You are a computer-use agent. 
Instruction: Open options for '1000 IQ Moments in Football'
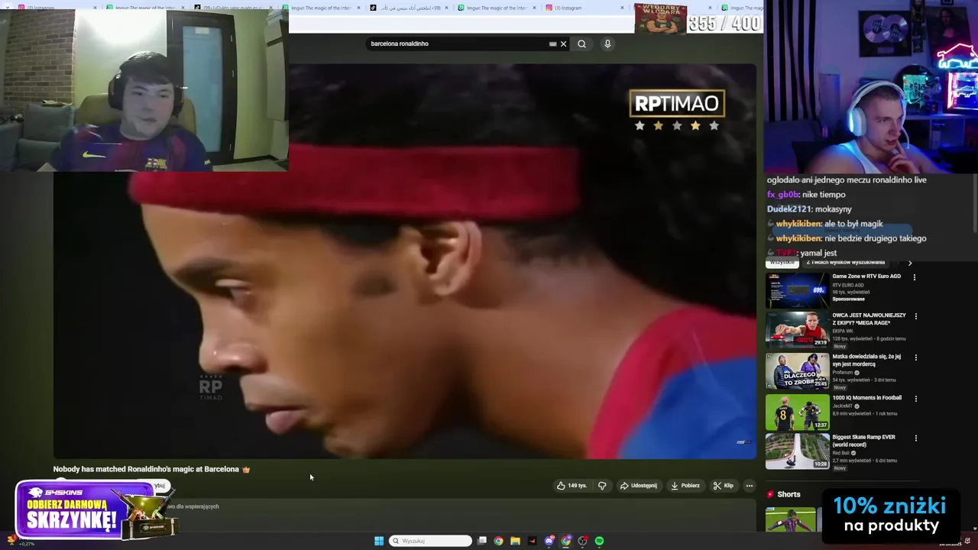click(916, 399)
